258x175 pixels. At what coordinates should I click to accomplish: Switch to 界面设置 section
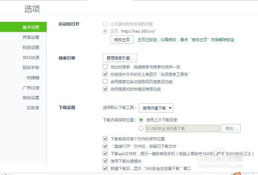tap(31, 37)
